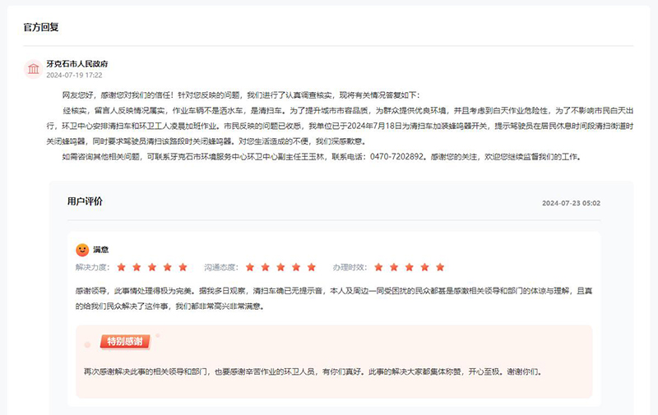Click the reply line starting 关闭蜂鸣器

click(206, 141)
